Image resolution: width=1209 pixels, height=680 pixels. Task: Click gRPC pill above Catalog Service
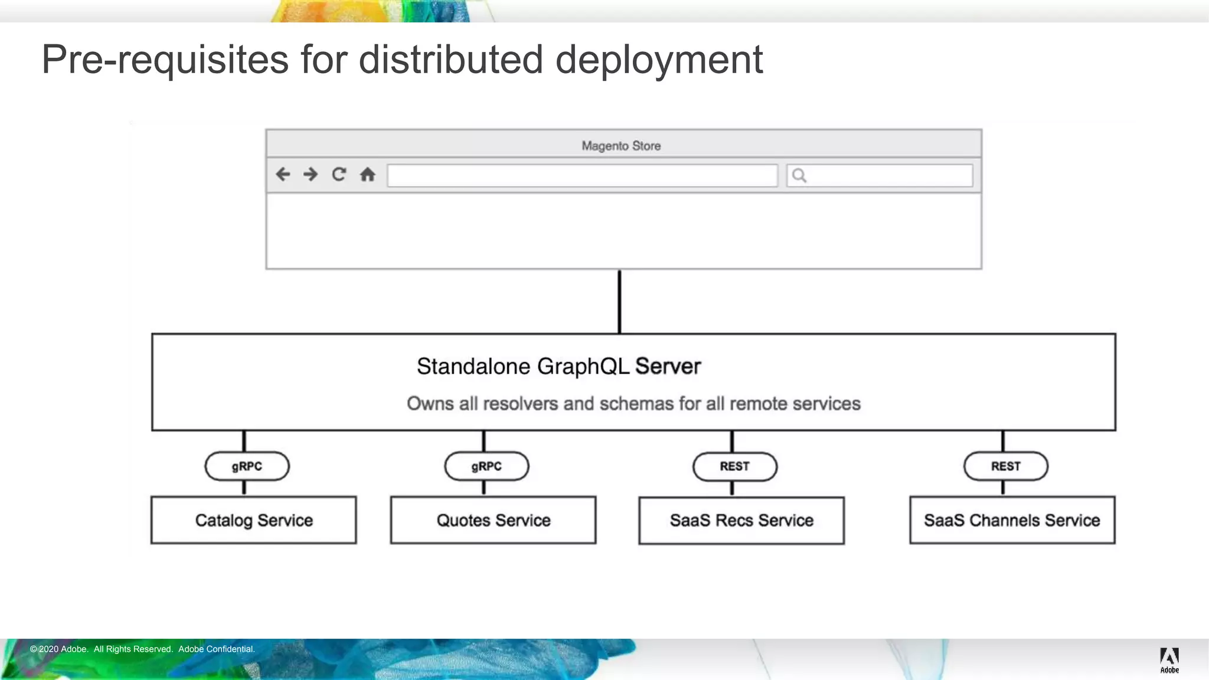(x=247, y=466)
